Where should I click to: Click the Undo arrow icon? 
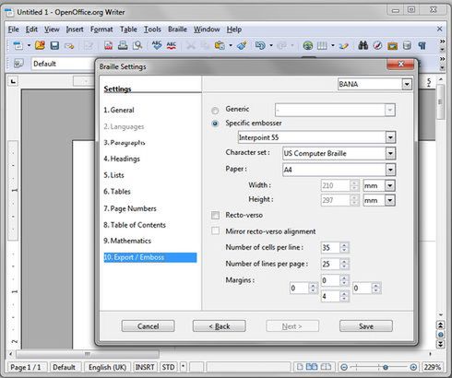pos(260,45)
